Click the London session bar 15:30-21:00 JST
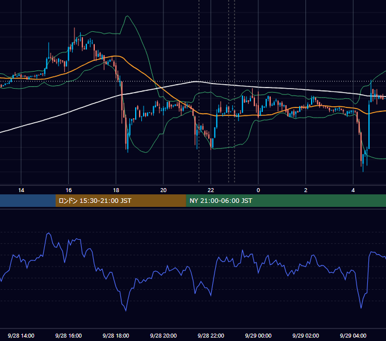The image size is (386, 341). click(x=120, y=201)
